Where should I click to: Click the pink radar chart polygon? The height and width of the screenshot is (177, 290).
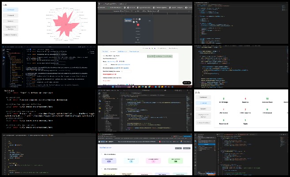66,25
